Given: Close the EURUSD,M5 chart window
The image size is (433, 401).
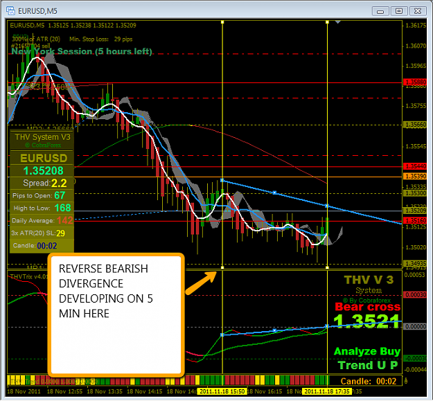Looking at the screenshot, I should [x=418, y=11].
